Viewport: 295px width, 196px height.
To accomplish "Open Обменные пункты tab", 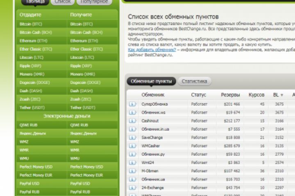I will (151, 81).
